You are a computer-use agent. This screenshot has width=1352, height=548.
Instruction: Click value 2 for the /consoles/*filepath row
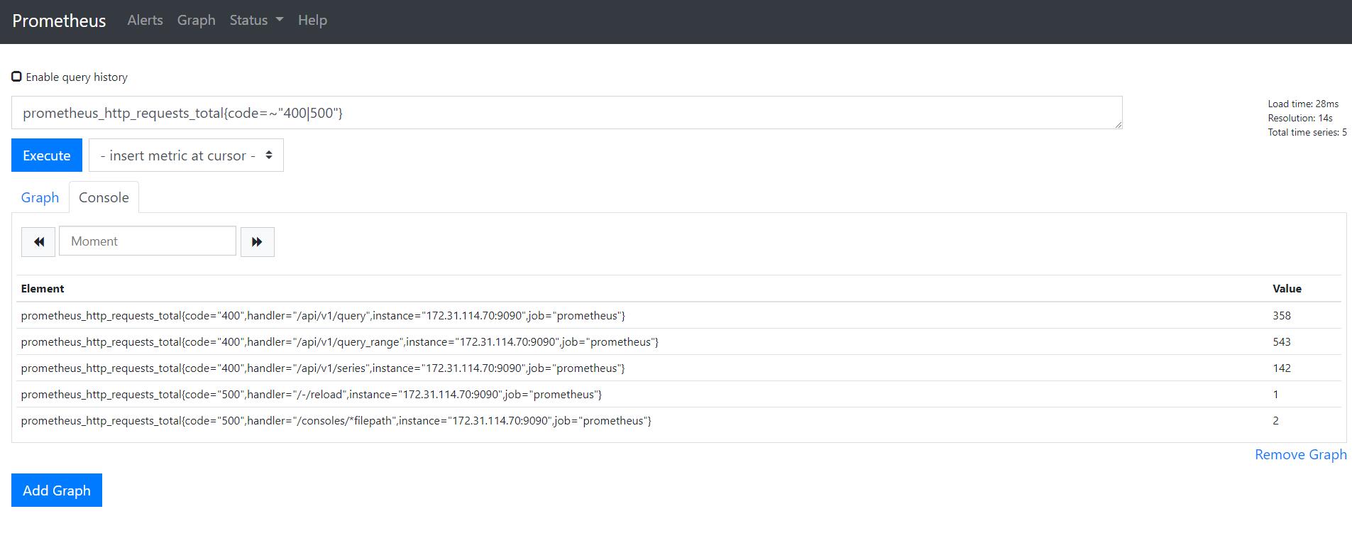pos(1275,420)
